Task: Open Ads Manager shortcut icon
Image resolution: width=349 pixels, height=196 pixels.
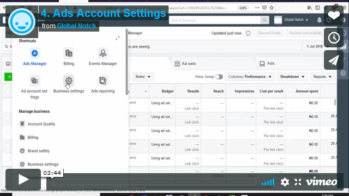Action: point(34,53)
